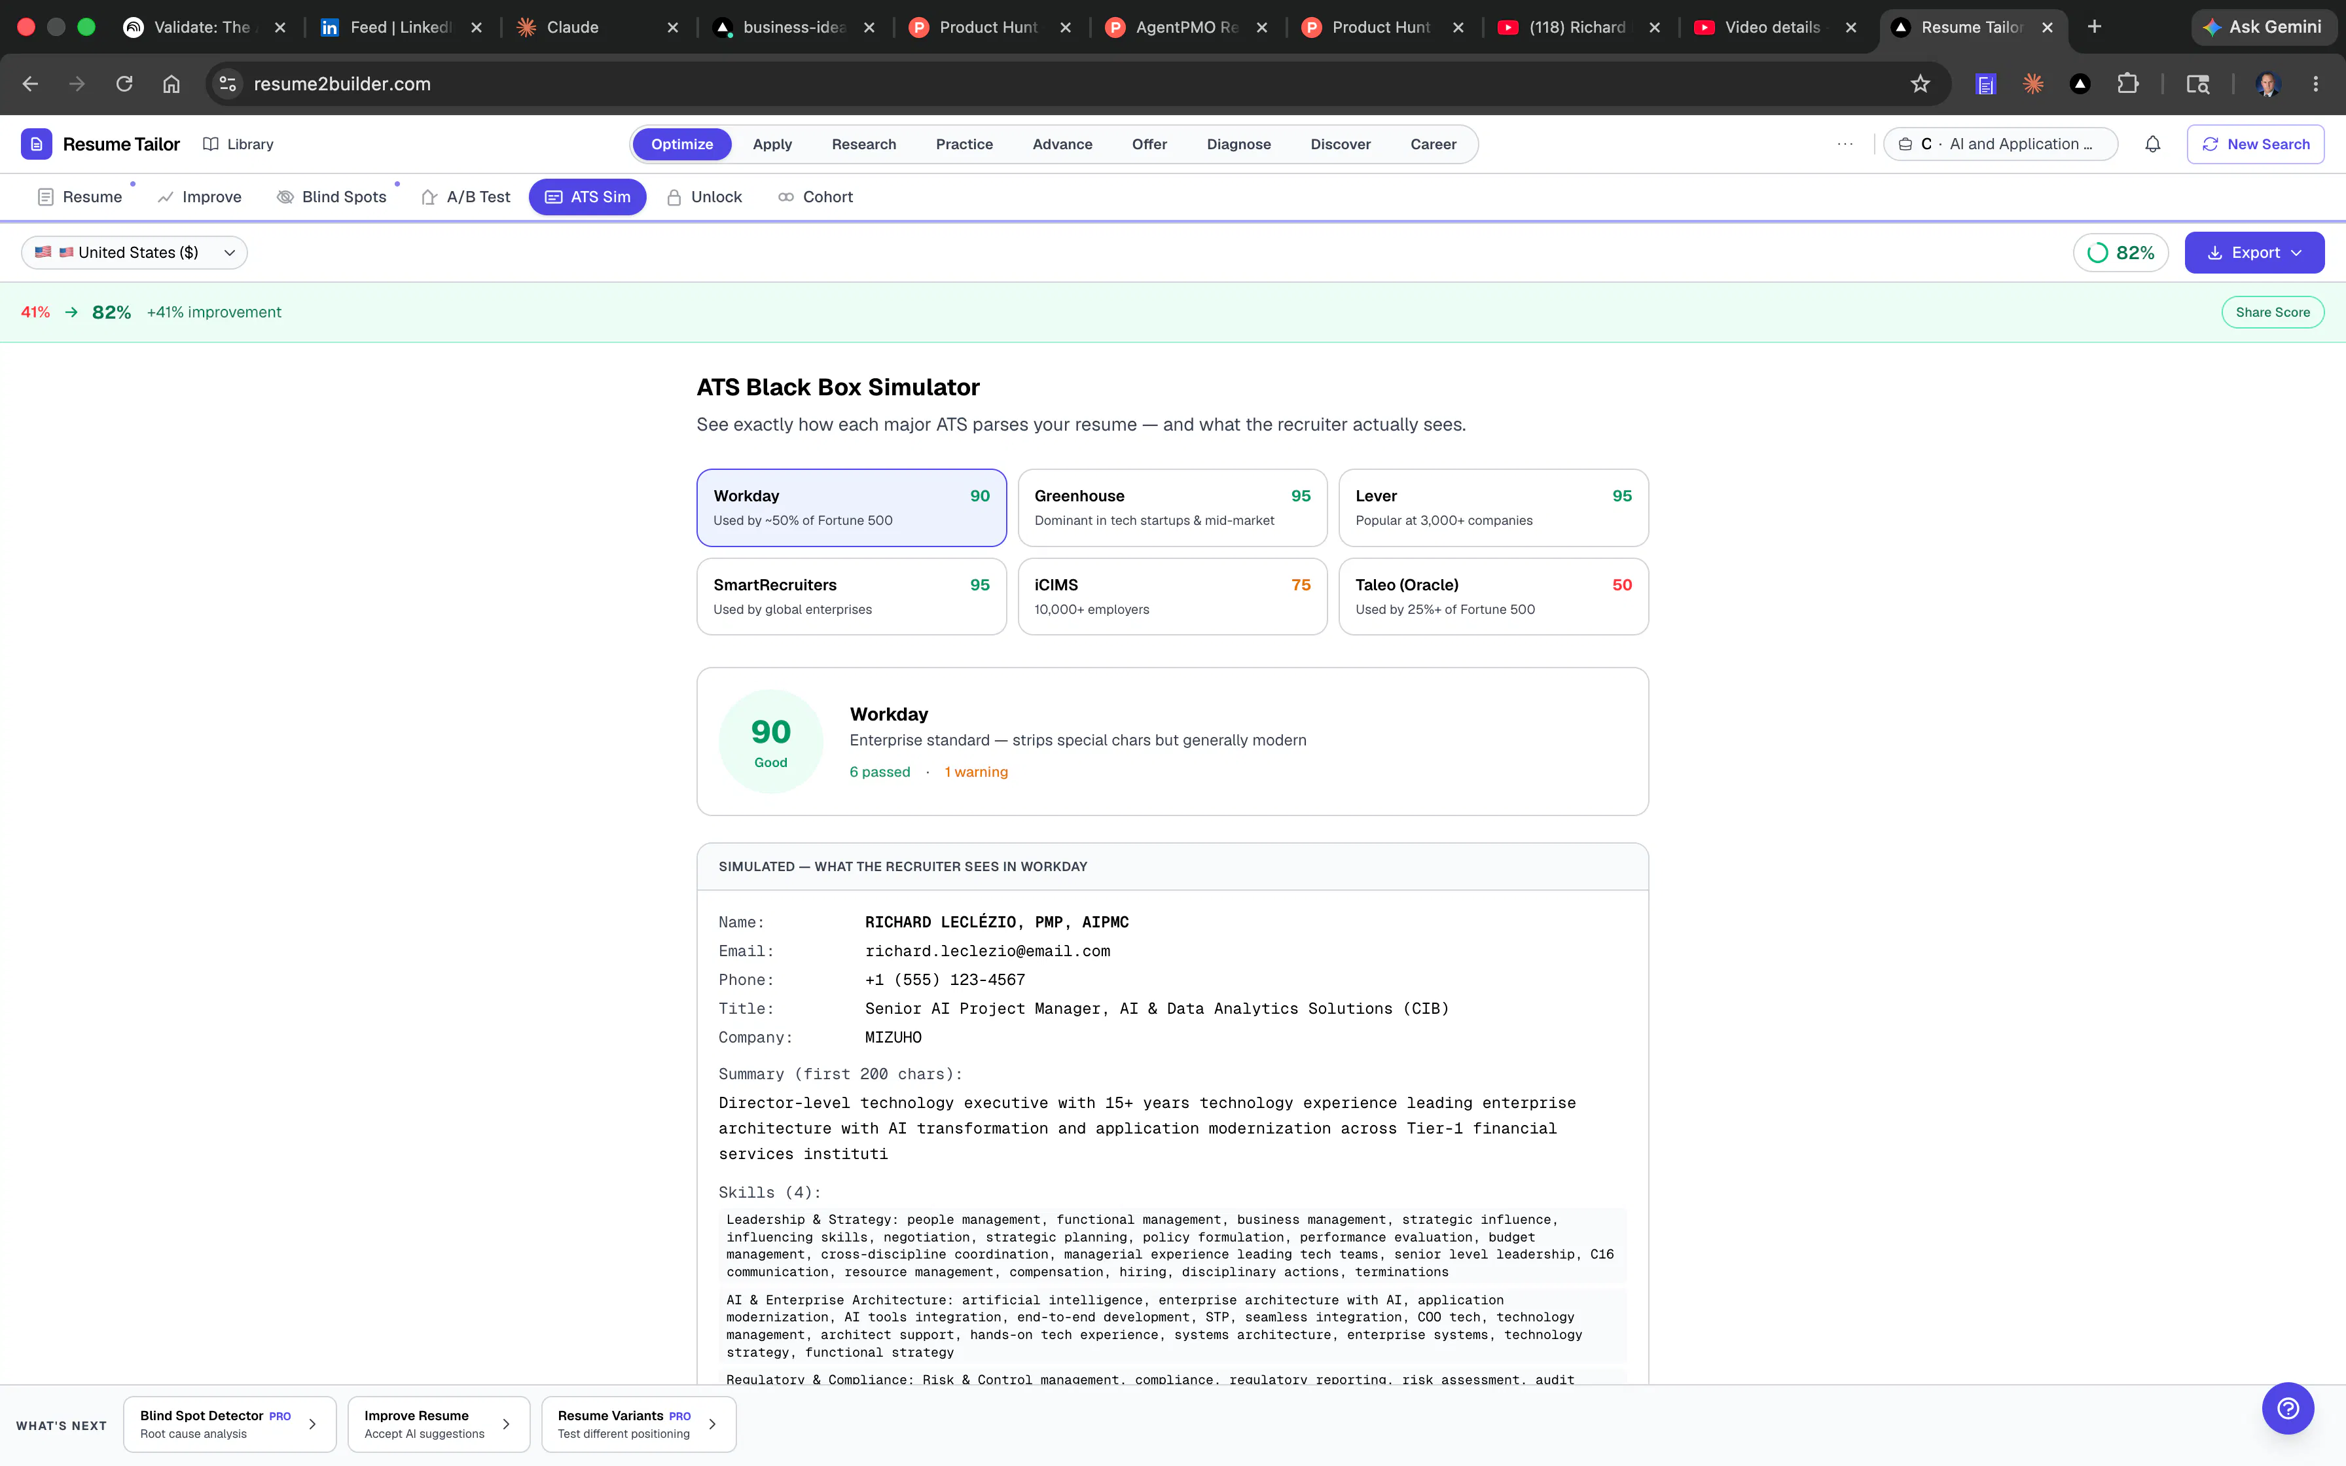Select the ATS Sim sub-tab
The image size is (2346, 1466).
tap(587, 197)
